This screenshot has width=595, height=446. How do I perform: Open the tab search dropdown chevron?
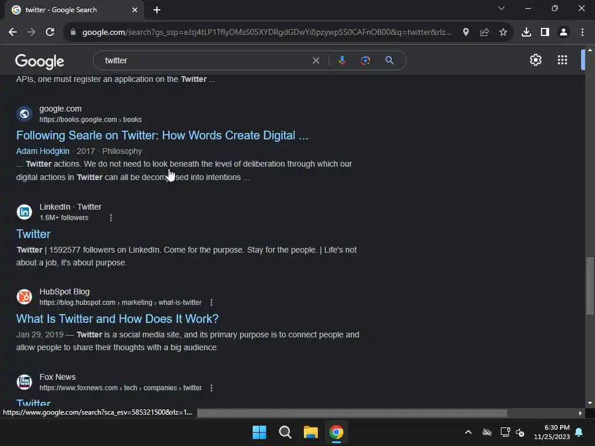(x=501, y=8)
